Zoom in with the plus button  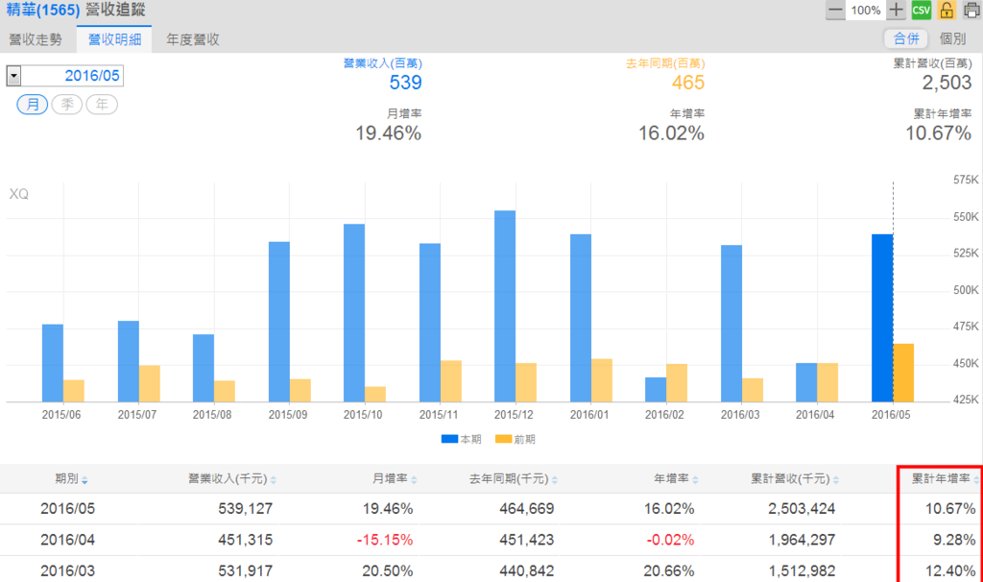click(896, 10)
